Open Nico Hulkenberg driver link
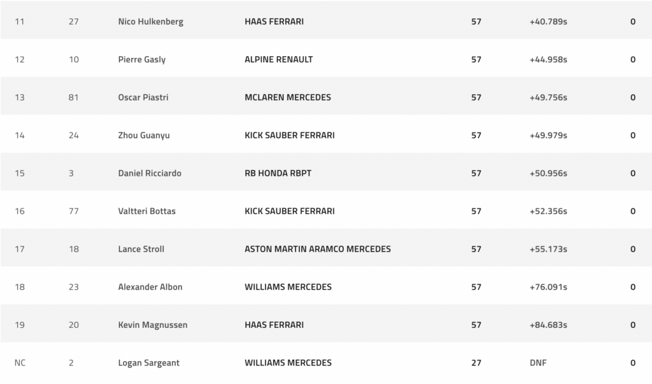652x384 pixels. [x=150, y=22]
